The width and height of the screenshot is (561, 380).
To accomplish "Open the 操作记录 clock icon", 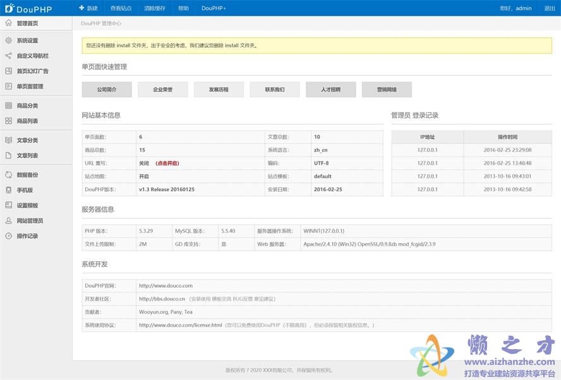I will (x=9, y=236).
